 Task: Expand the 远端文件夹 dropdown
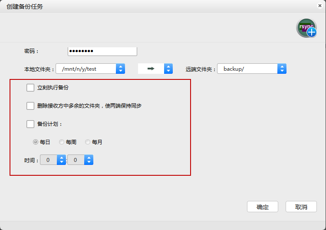282,69
